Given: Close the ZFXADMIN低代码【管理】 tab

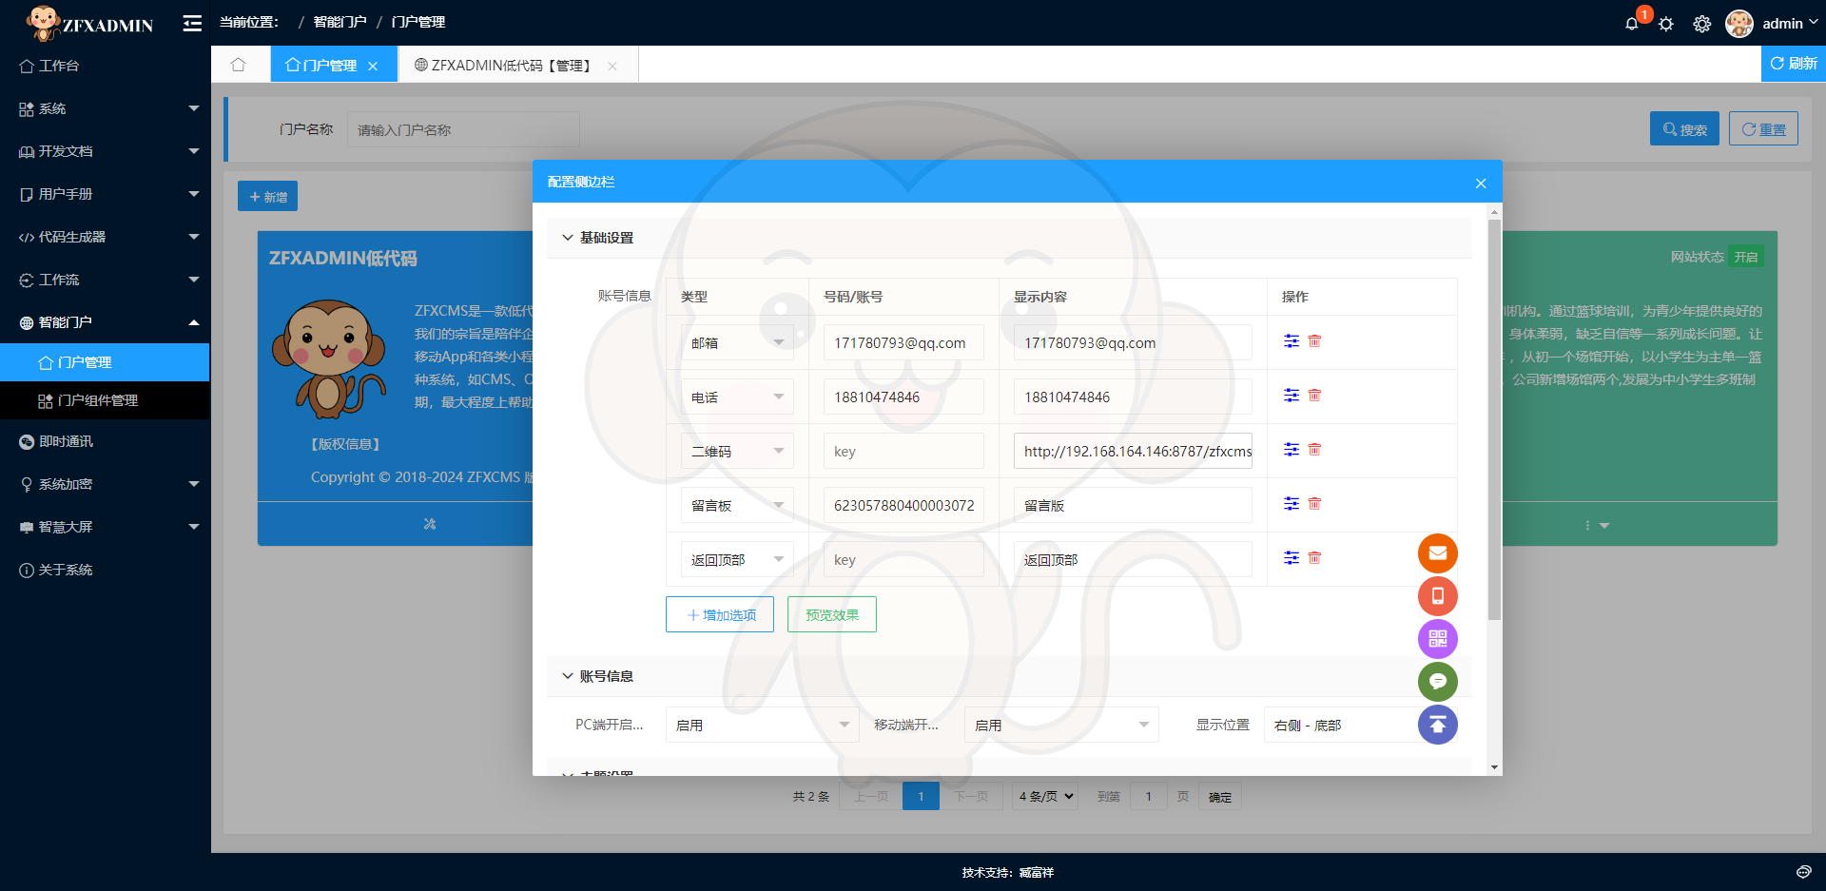Looking at the screenshot, I should [x=612, y=66].
